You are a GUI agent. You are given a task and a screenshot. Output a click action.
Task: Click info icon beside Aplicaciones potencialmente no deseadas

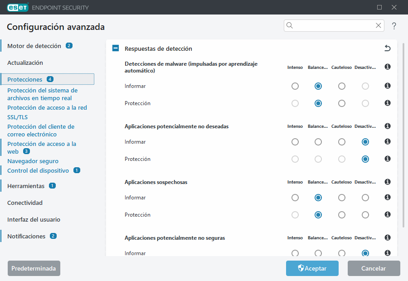[x=387, y=126]
